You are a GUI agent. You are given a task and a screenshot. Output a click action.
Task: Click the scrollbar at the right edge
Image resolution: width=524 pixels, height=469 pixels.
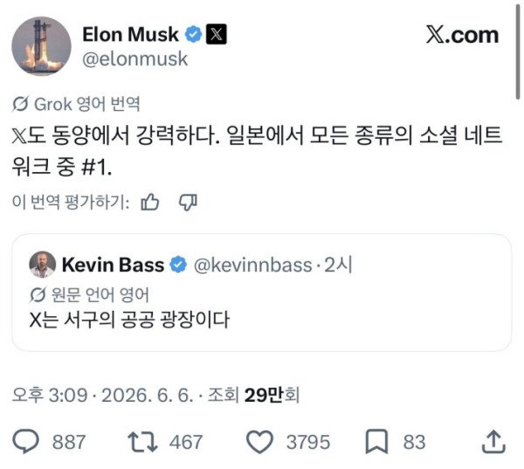(x=517, y=50)
